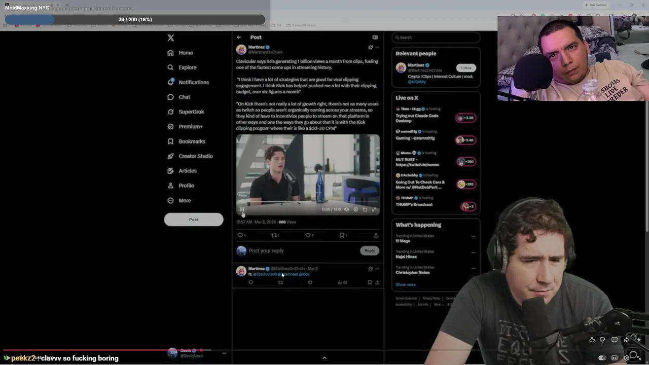Open Profile in X sidebar
649x365 pixels.
click(x=181, y=186)
